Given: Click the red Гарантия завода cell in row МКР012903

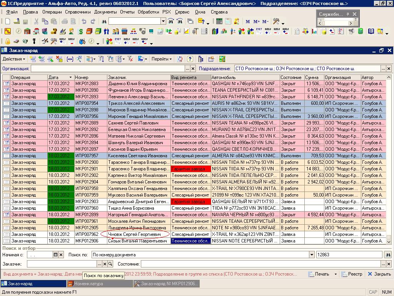Looking at the screenshot, I should [191, 202].
